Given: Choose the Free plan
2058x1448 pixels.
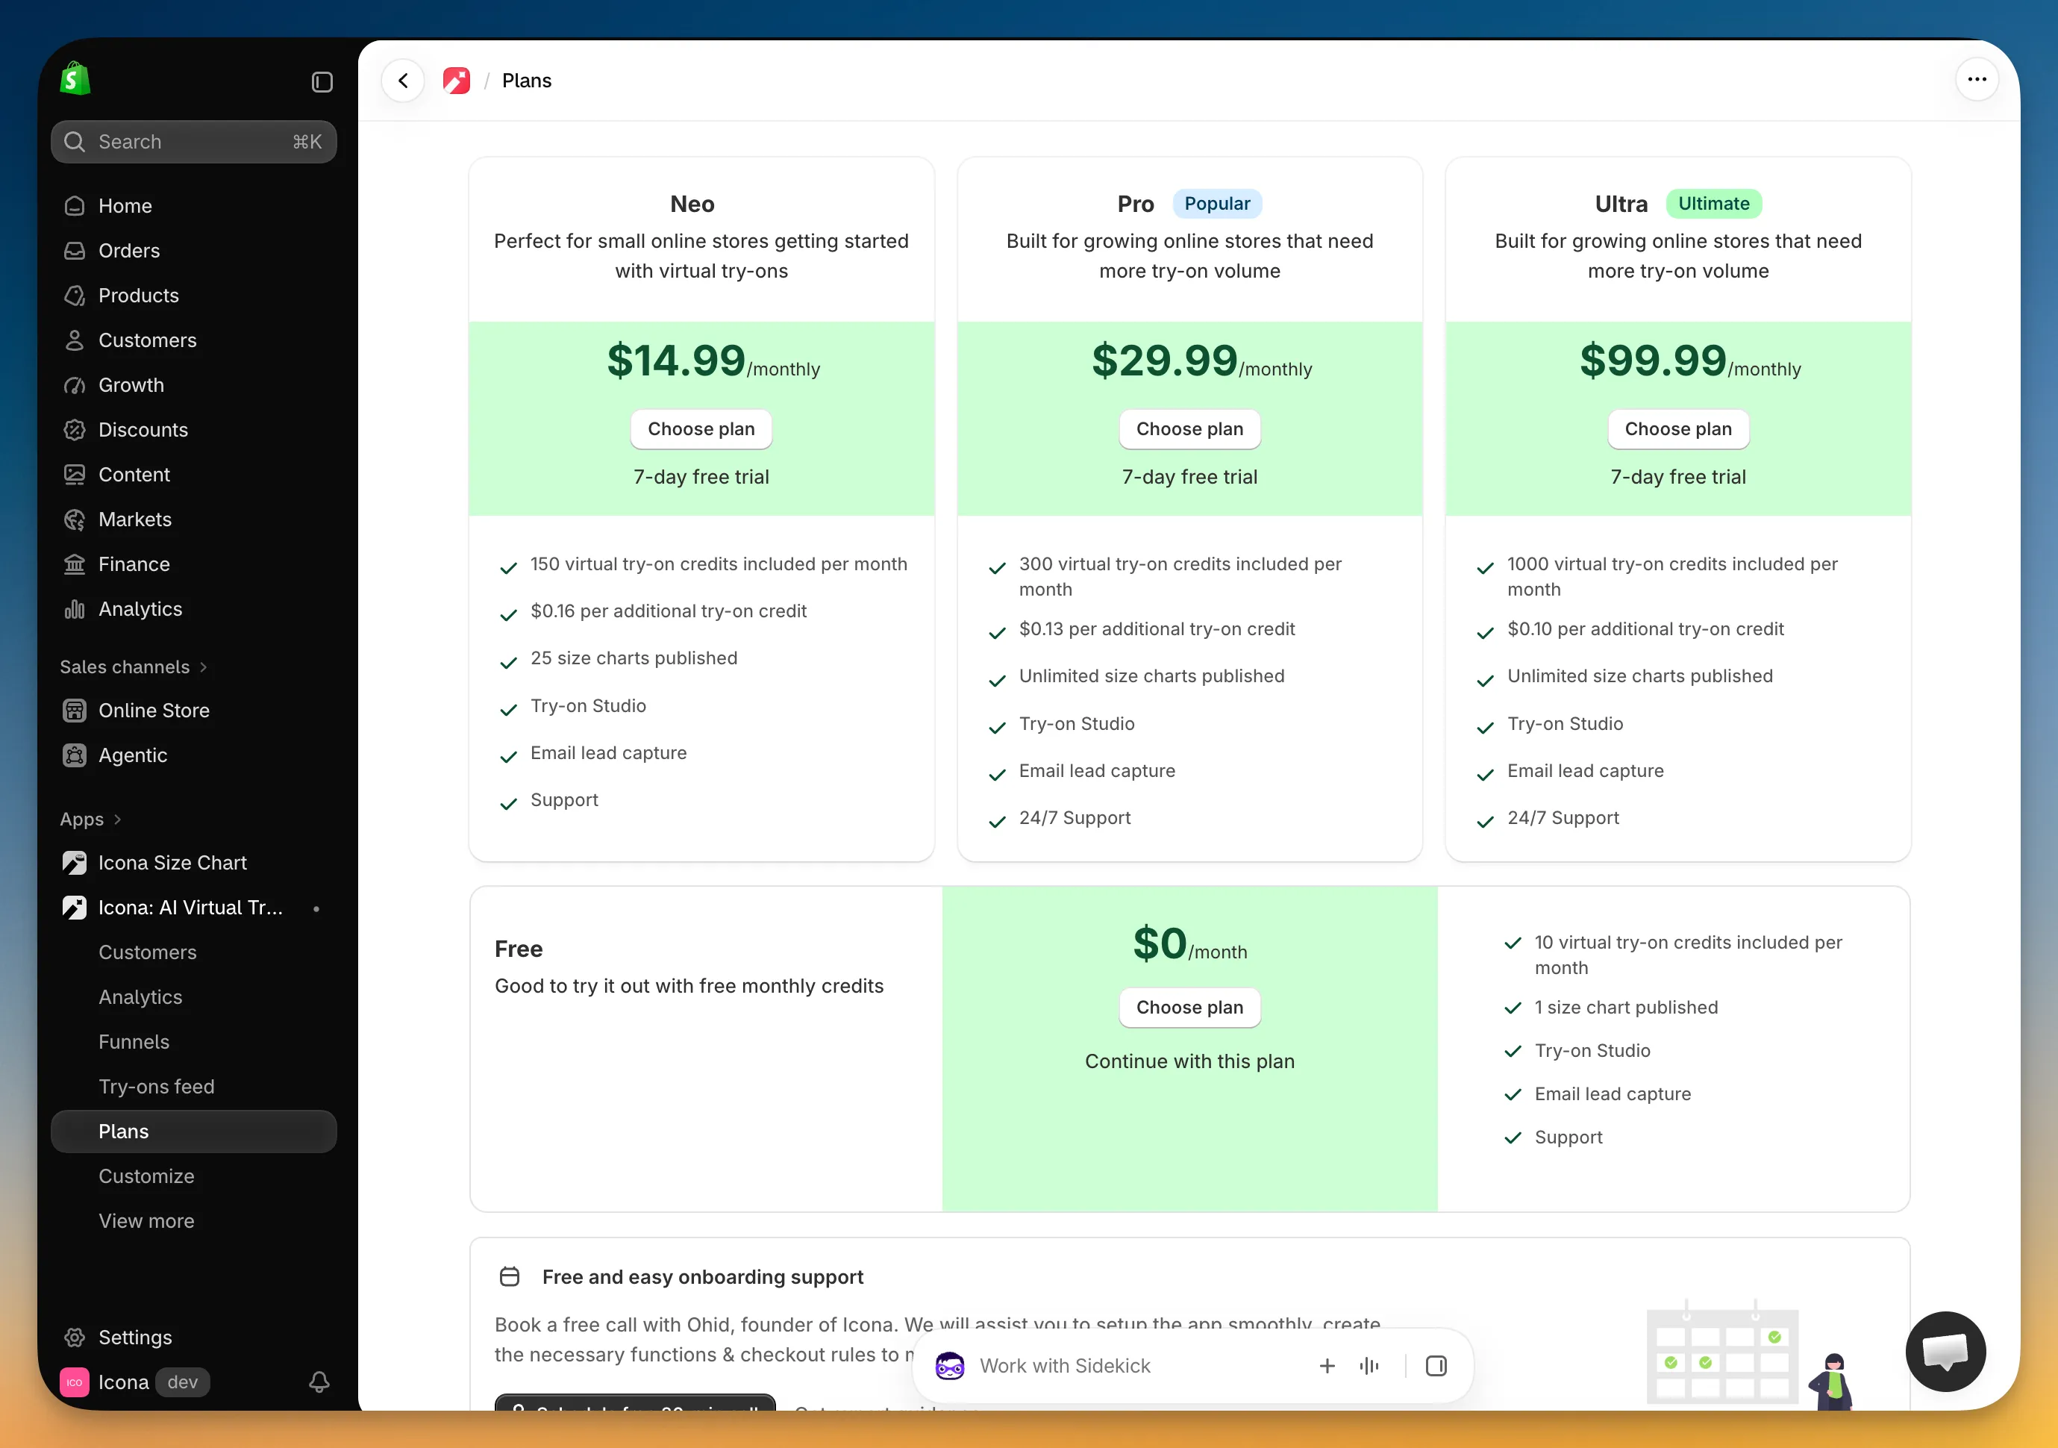Looking at the screenshot, I should tap(1189, 1007).
